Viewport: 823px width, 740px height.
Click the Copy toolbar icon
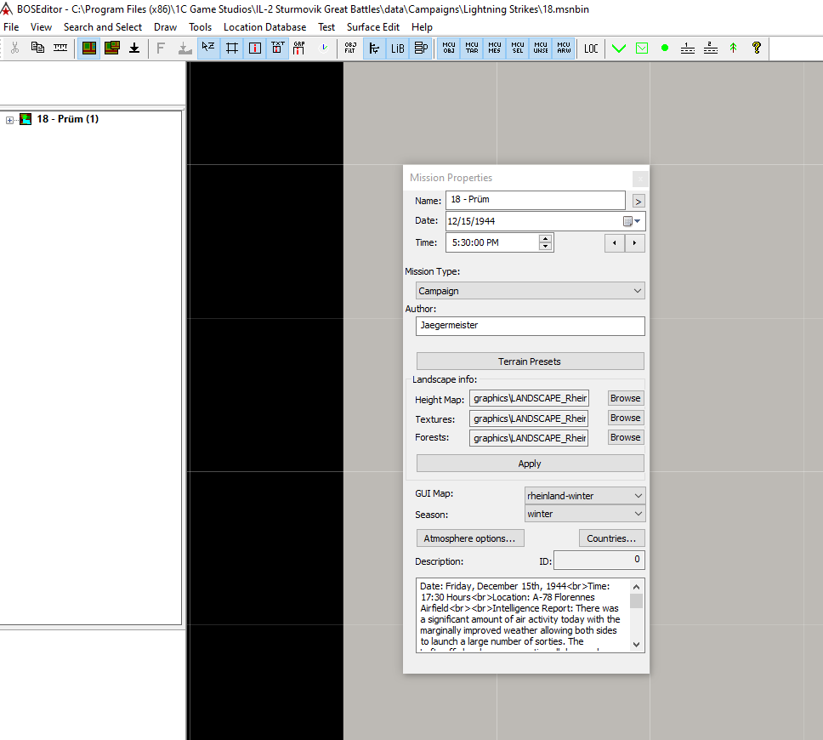pyautogui.click(x=37, y=48)
